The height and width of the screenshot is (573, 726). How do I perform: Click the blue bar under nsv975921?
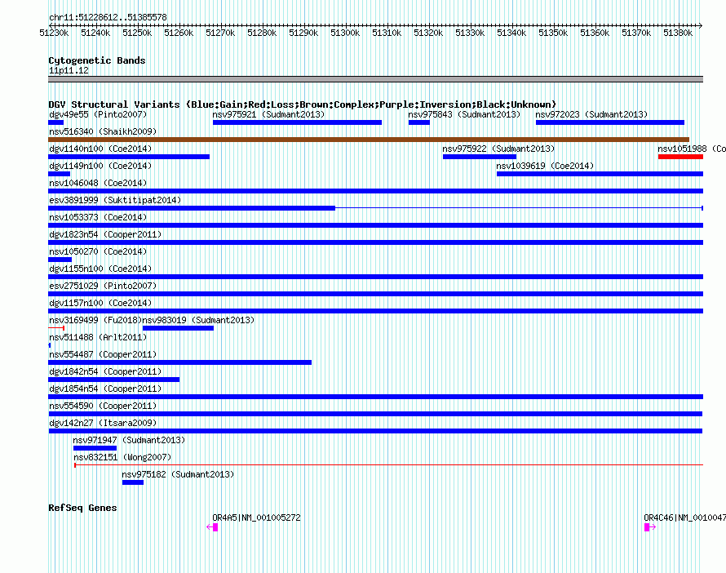point(297,122)
